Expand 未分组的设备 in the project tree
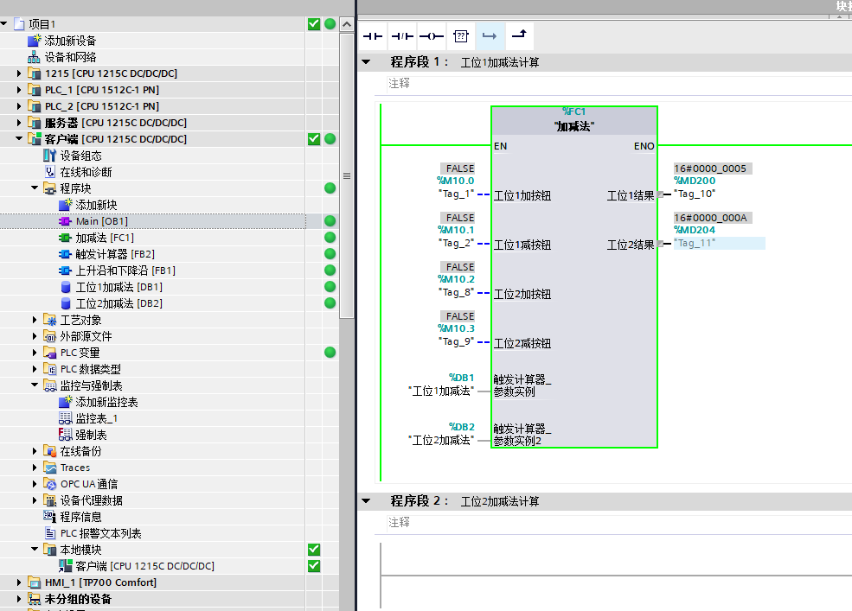The image size is (852, 611). pos(17,598)
